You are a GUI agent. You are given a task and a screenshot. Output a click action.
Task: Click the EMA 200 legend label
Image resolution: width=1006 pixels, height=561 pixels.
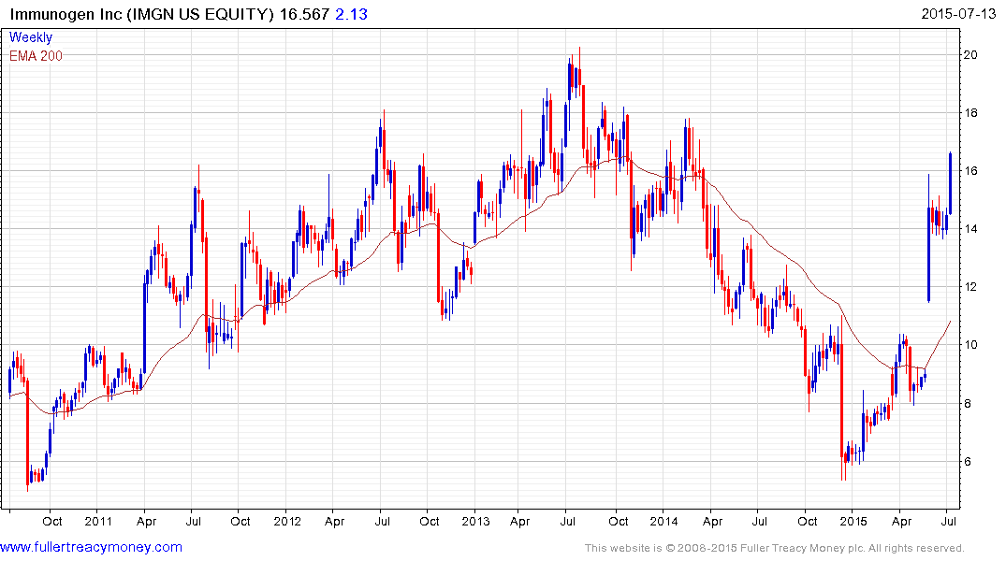pos(36,56)
